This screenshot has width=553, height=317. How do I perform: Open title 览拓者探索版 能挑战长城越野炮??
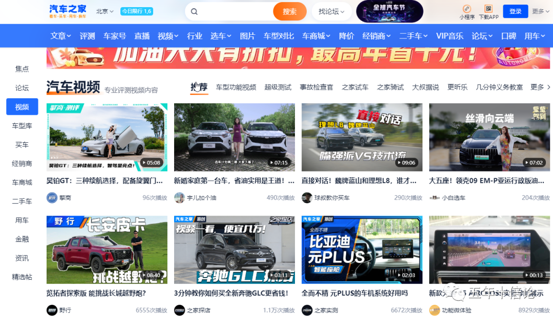pos(96,293)
